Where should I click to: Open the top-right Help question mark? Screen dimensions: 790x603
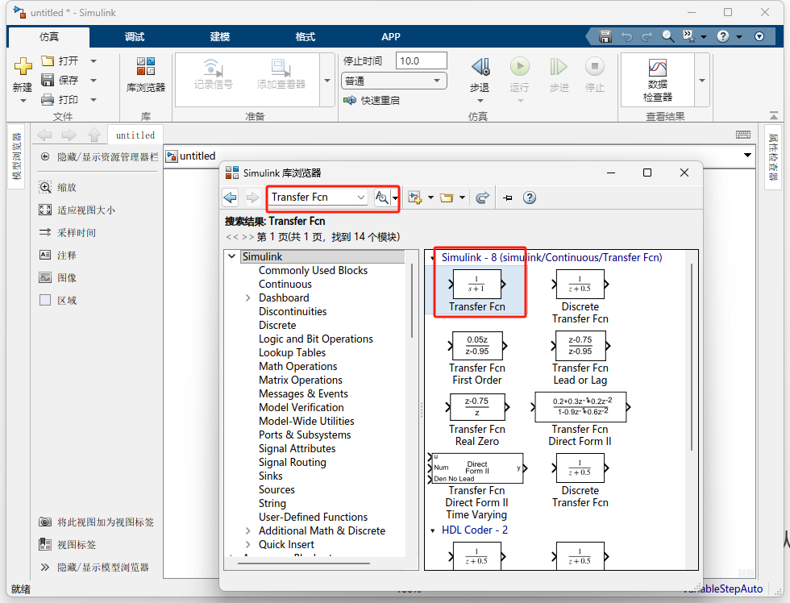click(x=723, y=36)
